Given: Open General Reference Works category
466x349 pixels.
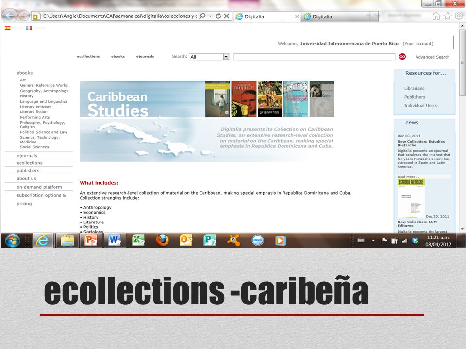Looking at the screenshot, I should click(x=44, y=85).
